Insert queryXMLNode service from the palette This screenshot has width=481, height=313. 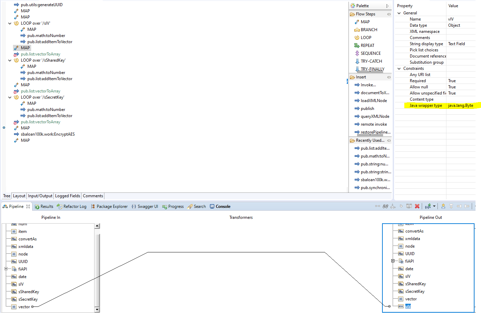click(x=372, y=116)
